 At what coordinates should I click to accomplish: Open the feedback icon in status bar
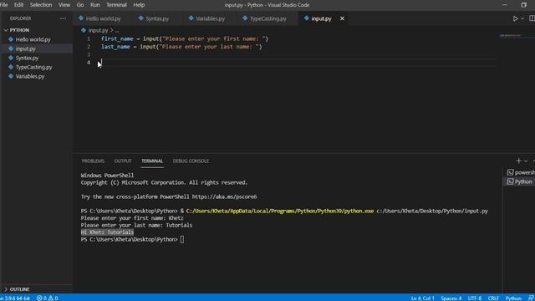click(x=531, y=298)
